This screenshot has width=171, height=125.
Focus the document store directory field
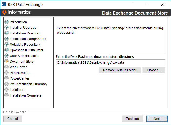pos(111,62)
